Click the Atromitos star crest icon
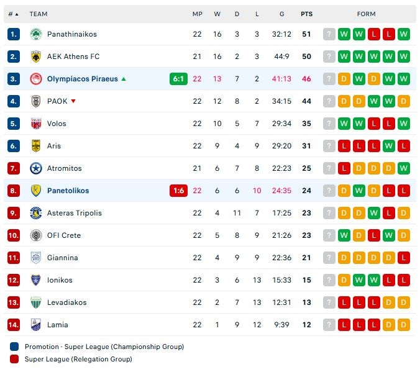 point(35,168)
